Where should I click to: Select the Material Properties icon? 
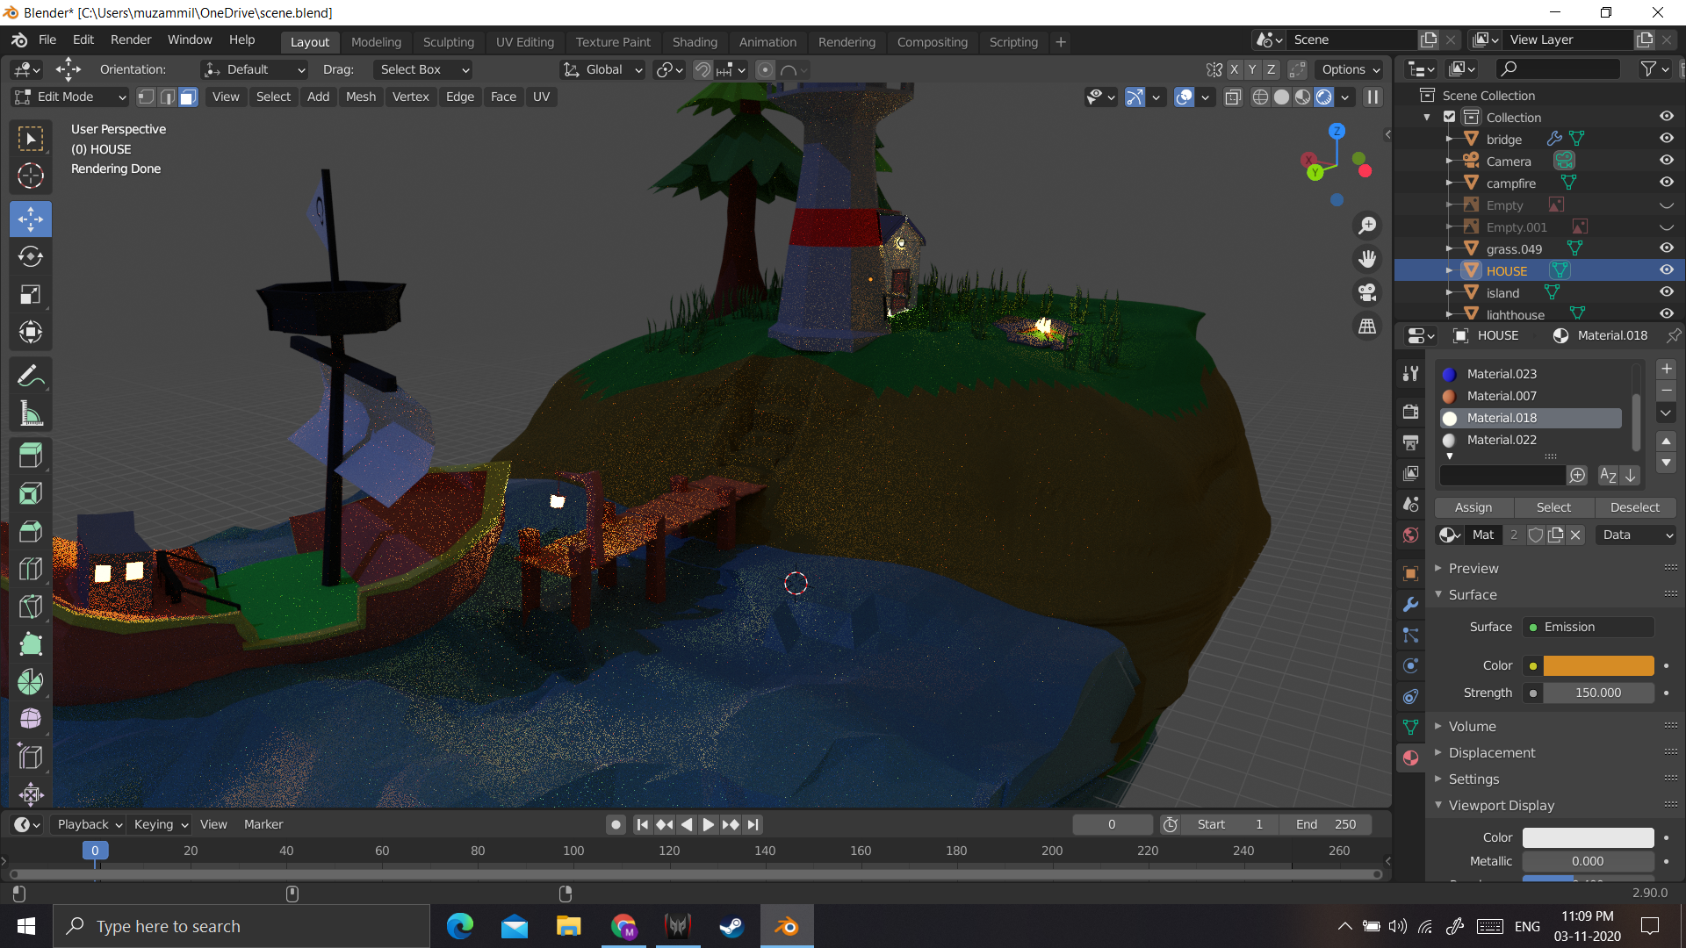[1411, 758]
